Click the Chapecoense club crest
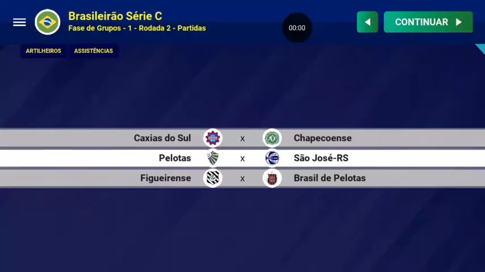Screen dimensions: 485x272 (x=272, y=138)
